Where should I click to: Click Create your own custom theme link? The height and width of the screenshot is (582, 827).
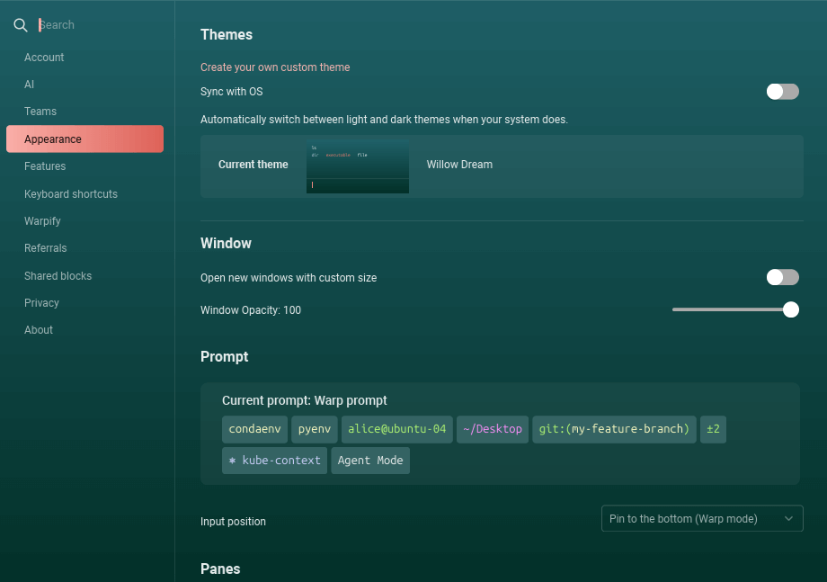pos(275,67)
